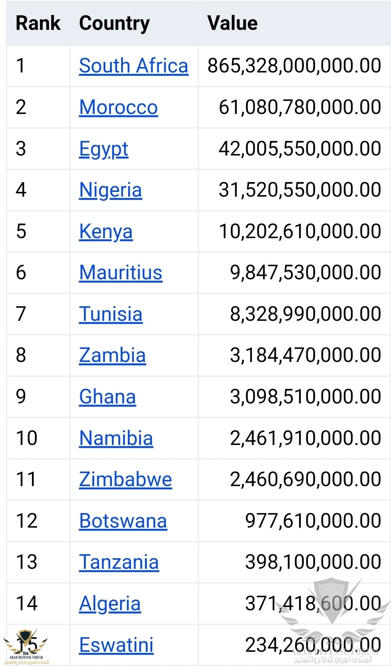Open the Zambia country page link
391x666 pixels.
coord(112,355)
